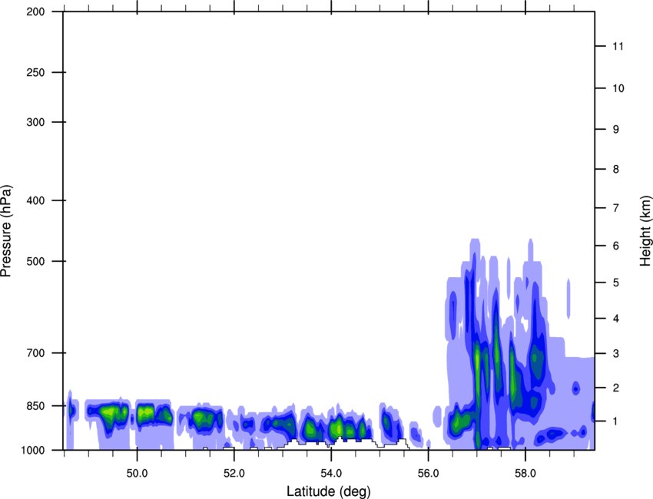Select the 200 pressure tick label
The height and width of the screenshot is (499, 653).
click(x=35, y=12)
